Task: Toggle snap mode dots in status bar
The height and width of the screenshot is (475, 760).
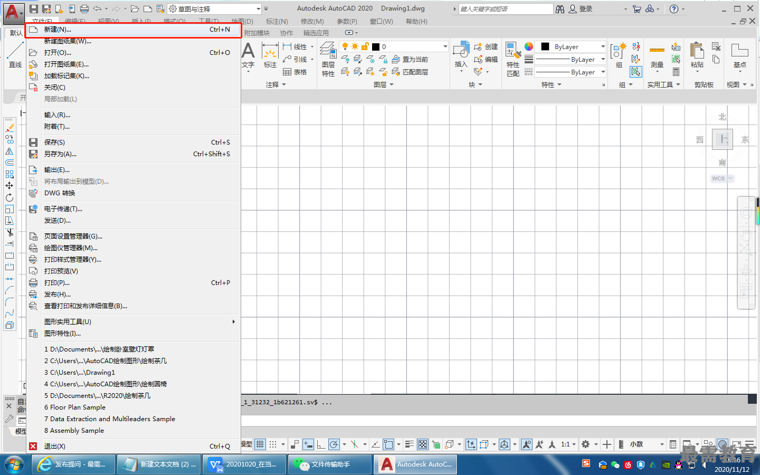Action: [x=273, y=444]
